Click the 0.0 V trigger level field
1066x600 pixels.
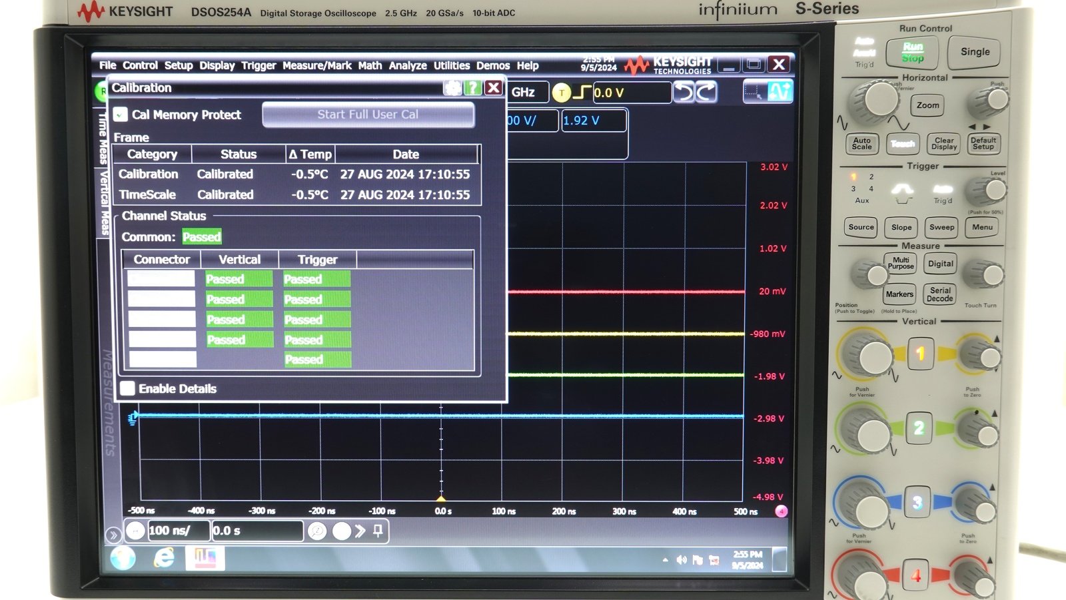coord(631,93)
